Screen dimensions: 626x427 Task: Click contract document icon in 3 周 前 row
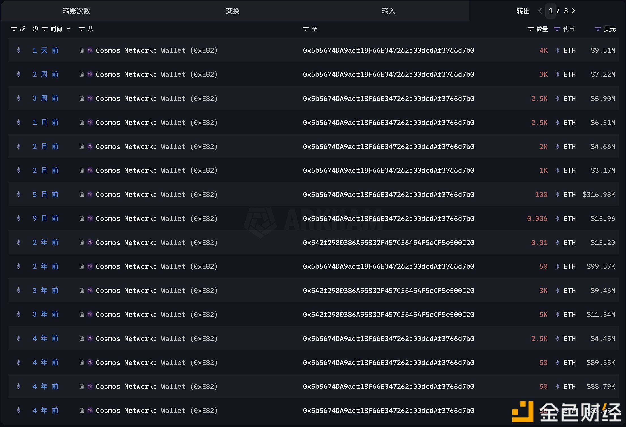82,98
